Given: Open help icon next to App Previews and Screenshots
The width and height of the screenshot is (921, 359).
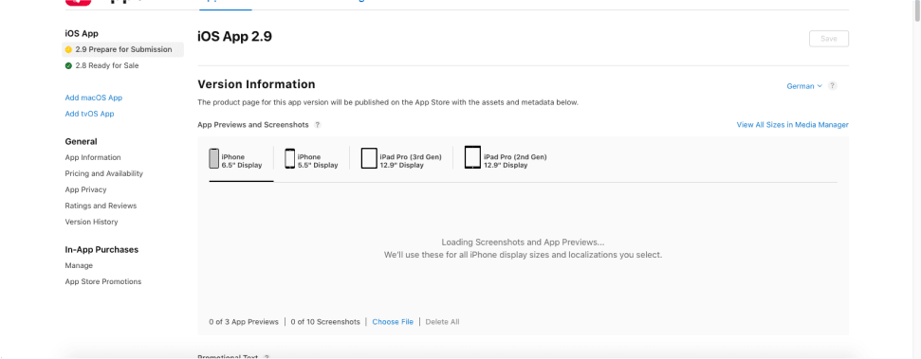Looking at the screenshot, I should [x=317, y=125].
